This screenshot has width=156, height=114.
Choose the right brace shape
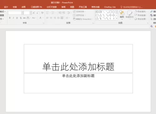[114, 19]
